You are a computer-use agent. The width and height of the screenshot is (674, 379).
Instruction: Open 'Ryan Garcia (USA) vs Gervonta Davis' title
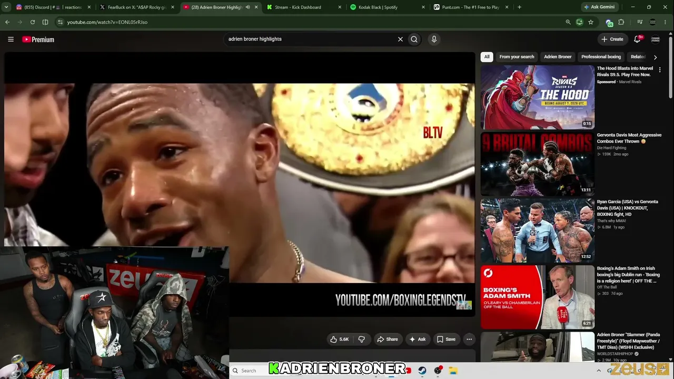click(x=628, y=208)
